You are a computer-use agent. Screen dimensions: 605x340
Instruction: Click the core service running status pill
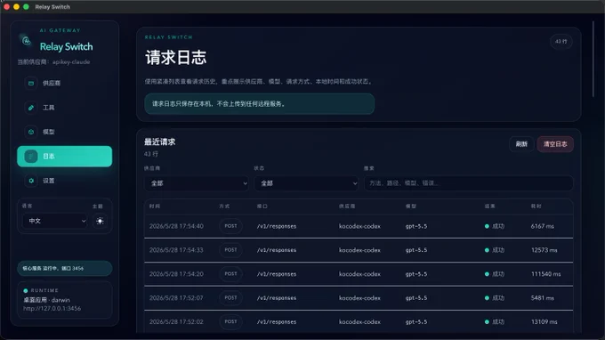64,268
